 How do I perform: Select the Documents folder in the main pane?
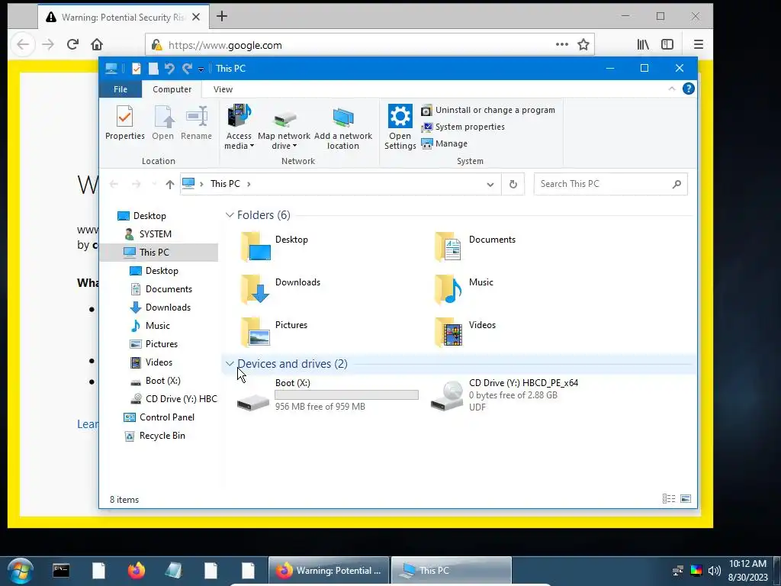(x=474, y=246)
